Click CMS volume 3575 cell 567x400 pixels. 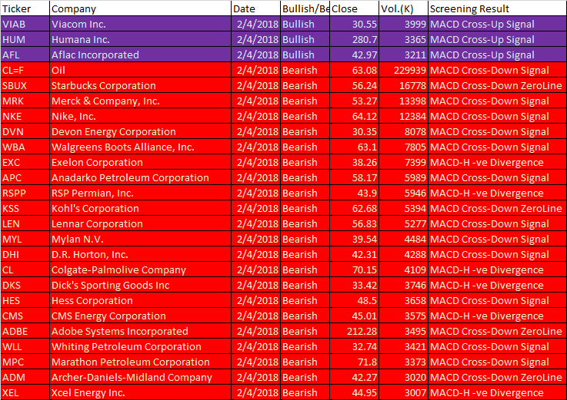(x=404, y=316)
